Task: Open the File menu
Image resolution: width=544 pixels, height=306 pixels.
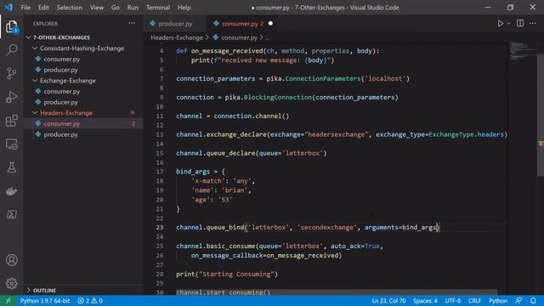Action: point(25,8)
